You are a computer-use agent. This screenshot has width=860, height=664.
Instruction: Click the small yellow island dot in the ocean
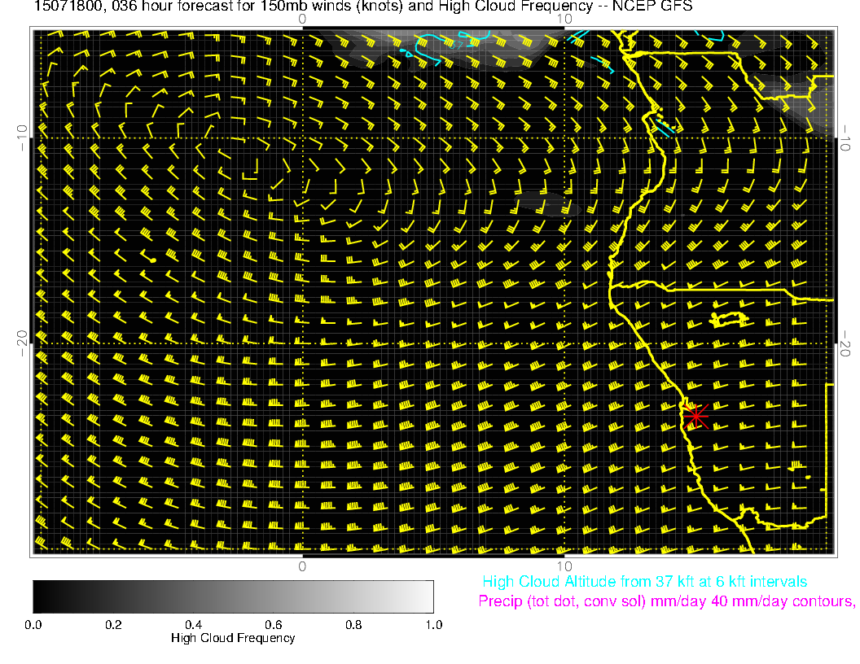(152, 259)
